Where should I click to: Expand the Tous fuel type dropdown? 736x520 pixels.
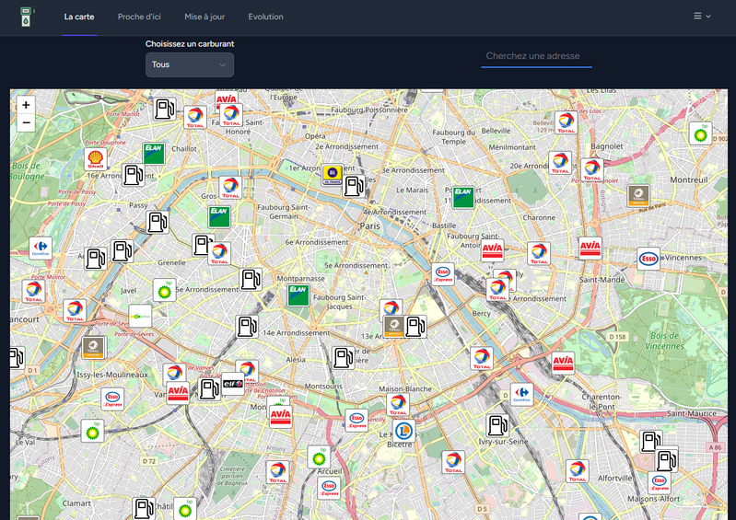[190, 64]
